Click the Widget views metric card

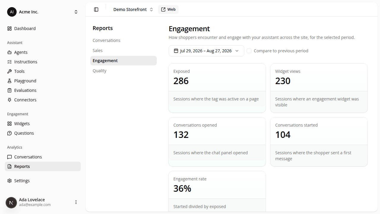pos(319,88)
